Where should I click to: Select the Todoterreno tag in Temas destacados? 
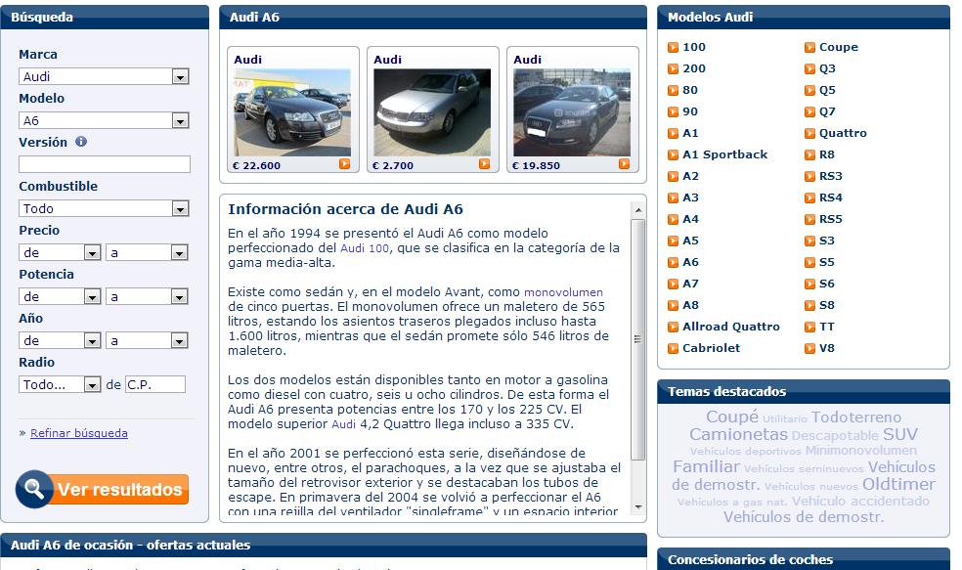856,417
